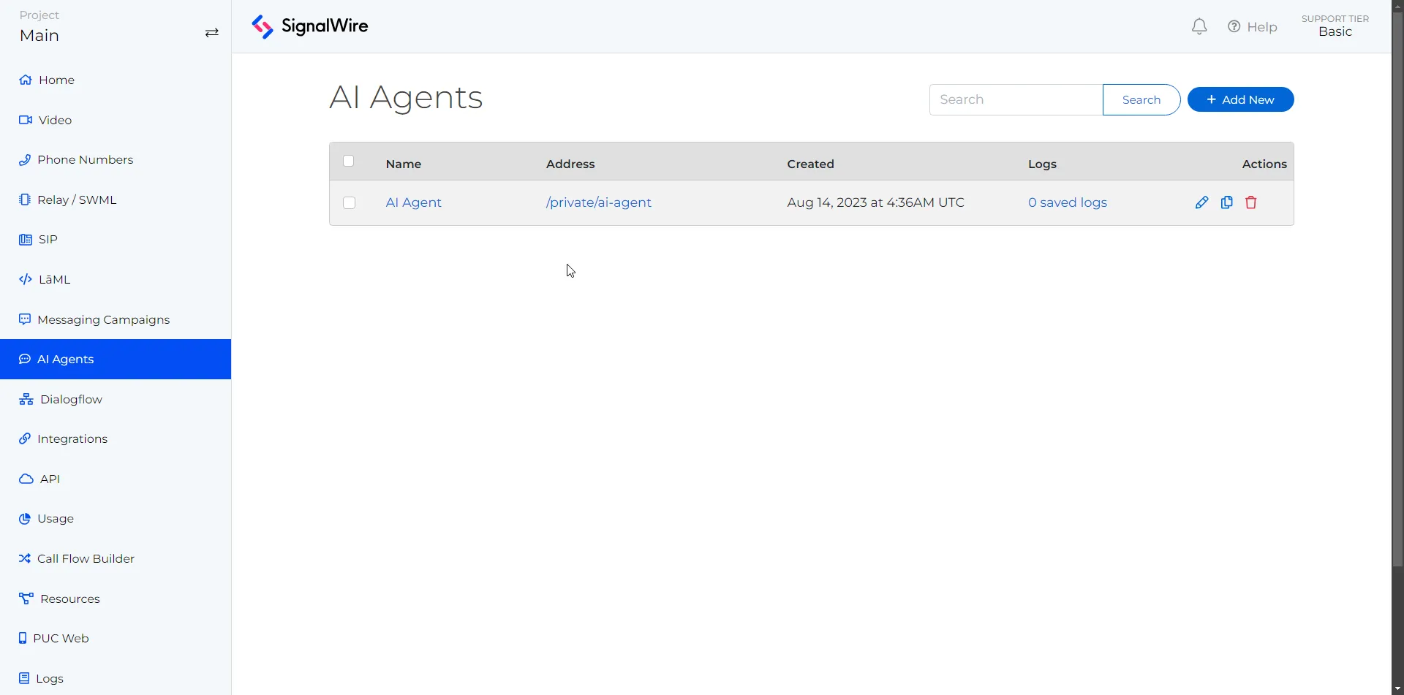The height and width of the screenshot is (695, 1404).
Task: Select Call Flow Builder in sidebar
Action: point(86,558)
